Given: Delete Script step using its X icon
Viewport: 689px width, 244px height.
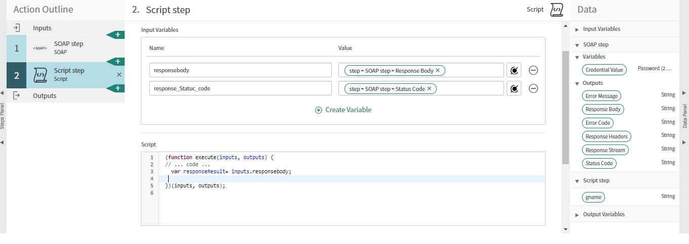Looking at the screenshot, I should 119,75.
